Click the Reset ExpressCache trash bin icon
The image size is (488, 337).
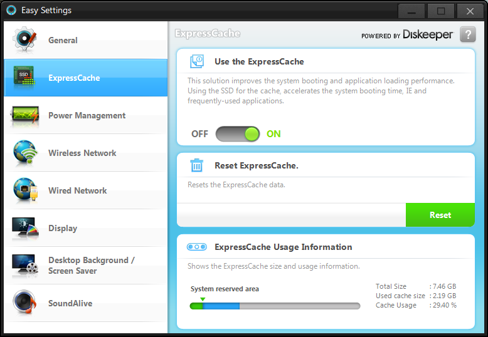(x=197, y=165)
